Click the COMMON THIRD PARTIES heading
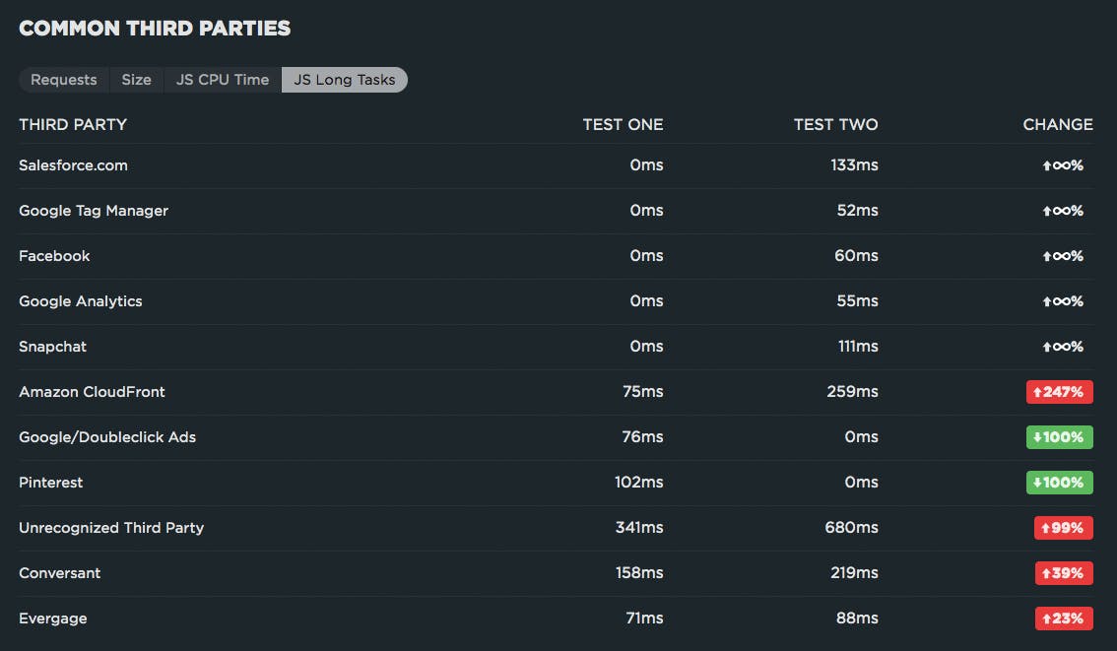 tap(155, 28)
